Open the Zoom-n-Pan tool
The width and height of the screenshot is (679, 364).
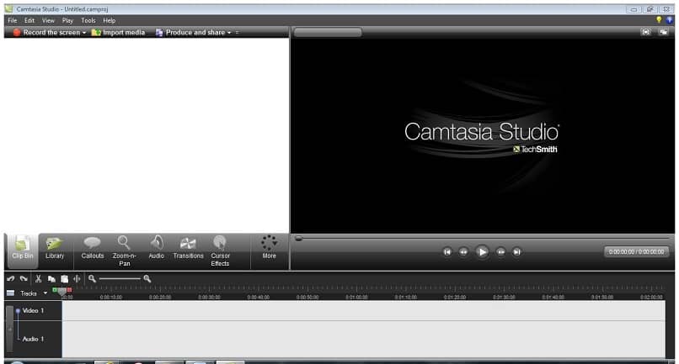(125, 251)
